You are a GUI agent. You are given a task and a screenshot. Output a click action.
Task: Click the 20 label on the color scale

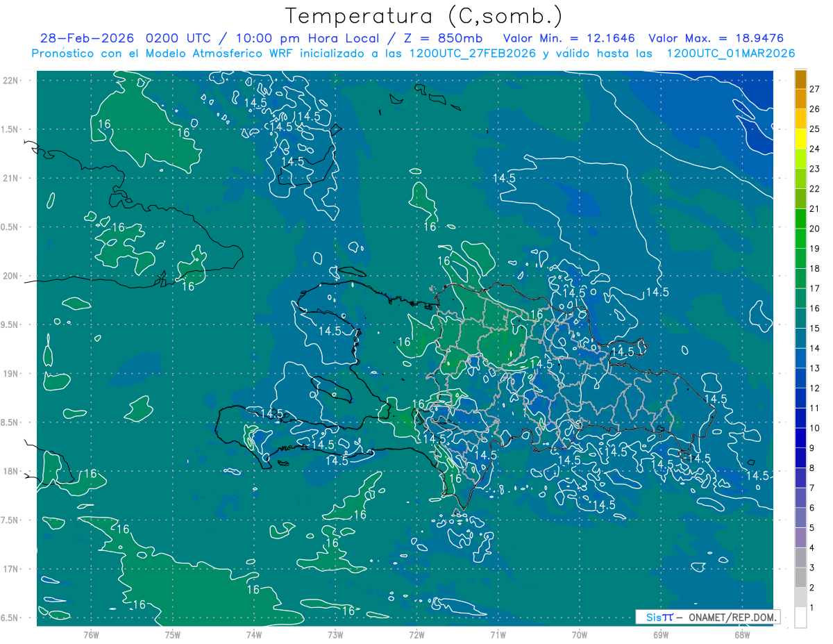(x=814, y=229)
